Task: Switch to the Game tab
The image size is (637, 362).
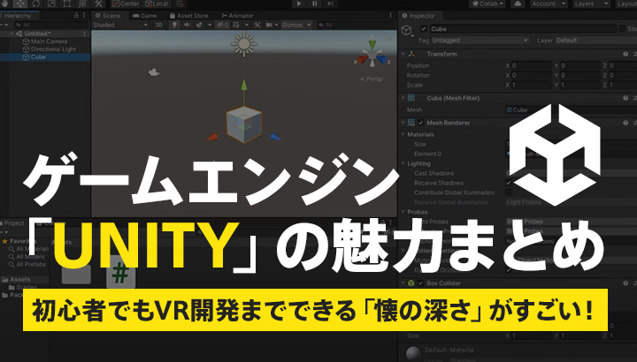Action: 145,16
